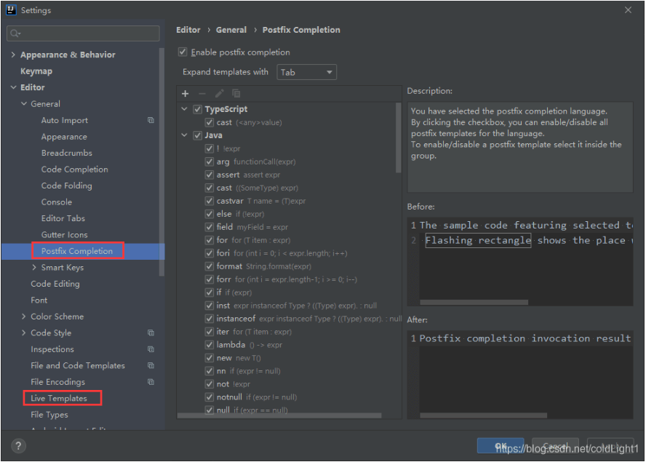Click the After preview horizontal scrollbar
646x462 pixels.
point(483,415)
